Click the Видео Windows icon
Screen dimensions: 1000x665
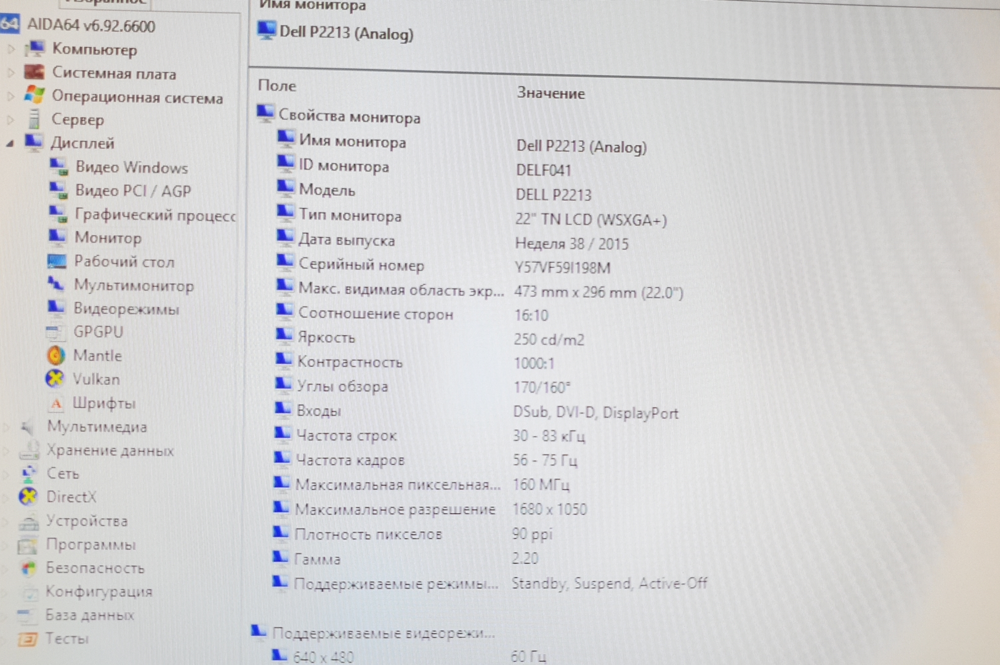[59, 166]
